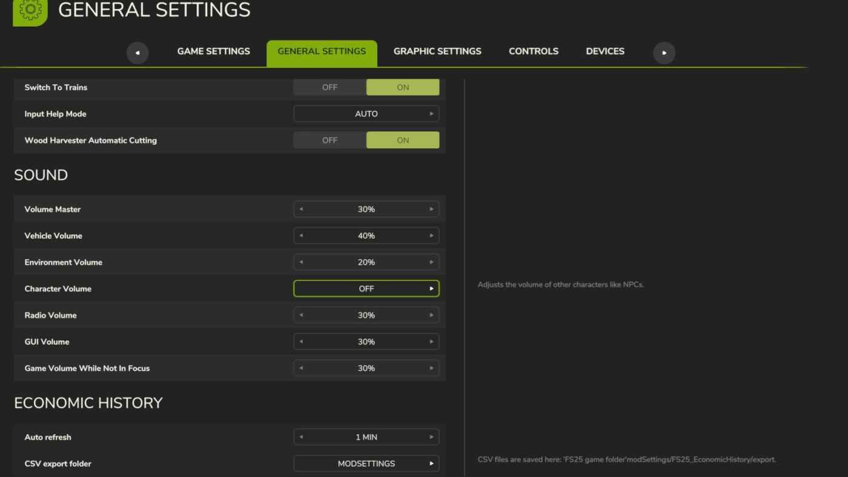Open the Graphic Settings tab
Screen dimensions: 848x477
tap(437, 51)
